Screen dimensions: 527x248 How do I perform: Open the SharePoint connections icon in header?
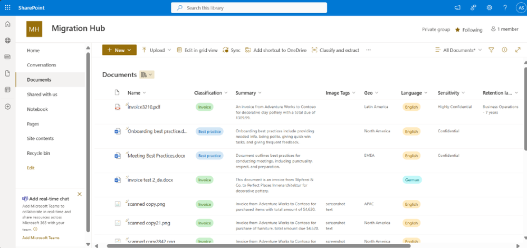point(473,8)
